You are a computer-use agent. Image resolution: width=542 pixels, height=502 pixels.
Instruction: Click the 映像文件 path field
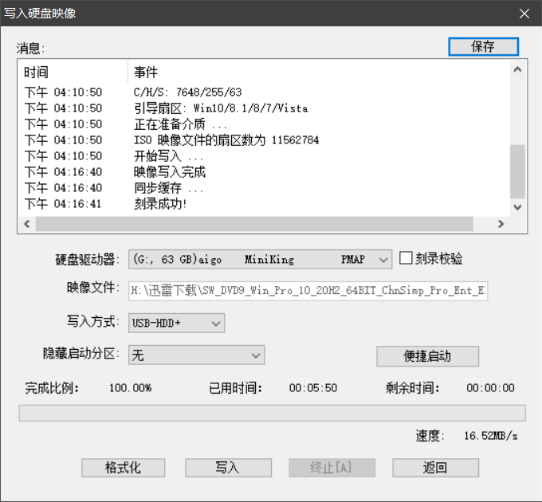pos(308,291)
